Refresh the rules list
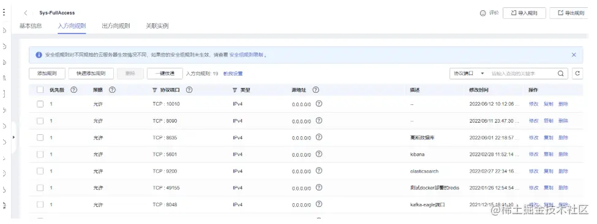 577,74
